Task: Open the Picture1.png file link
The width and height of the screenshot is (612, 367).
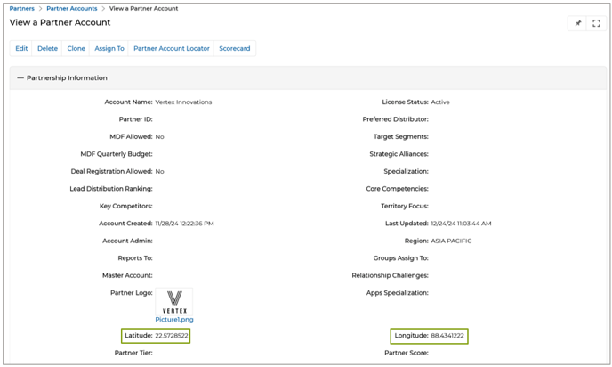Action: click(174, 319)
